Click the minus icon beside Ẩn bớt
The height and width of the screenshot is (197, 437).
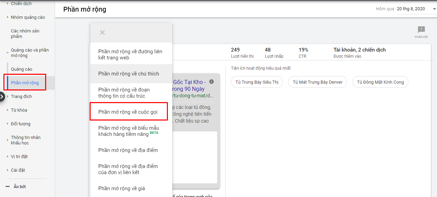click(8, 187)
